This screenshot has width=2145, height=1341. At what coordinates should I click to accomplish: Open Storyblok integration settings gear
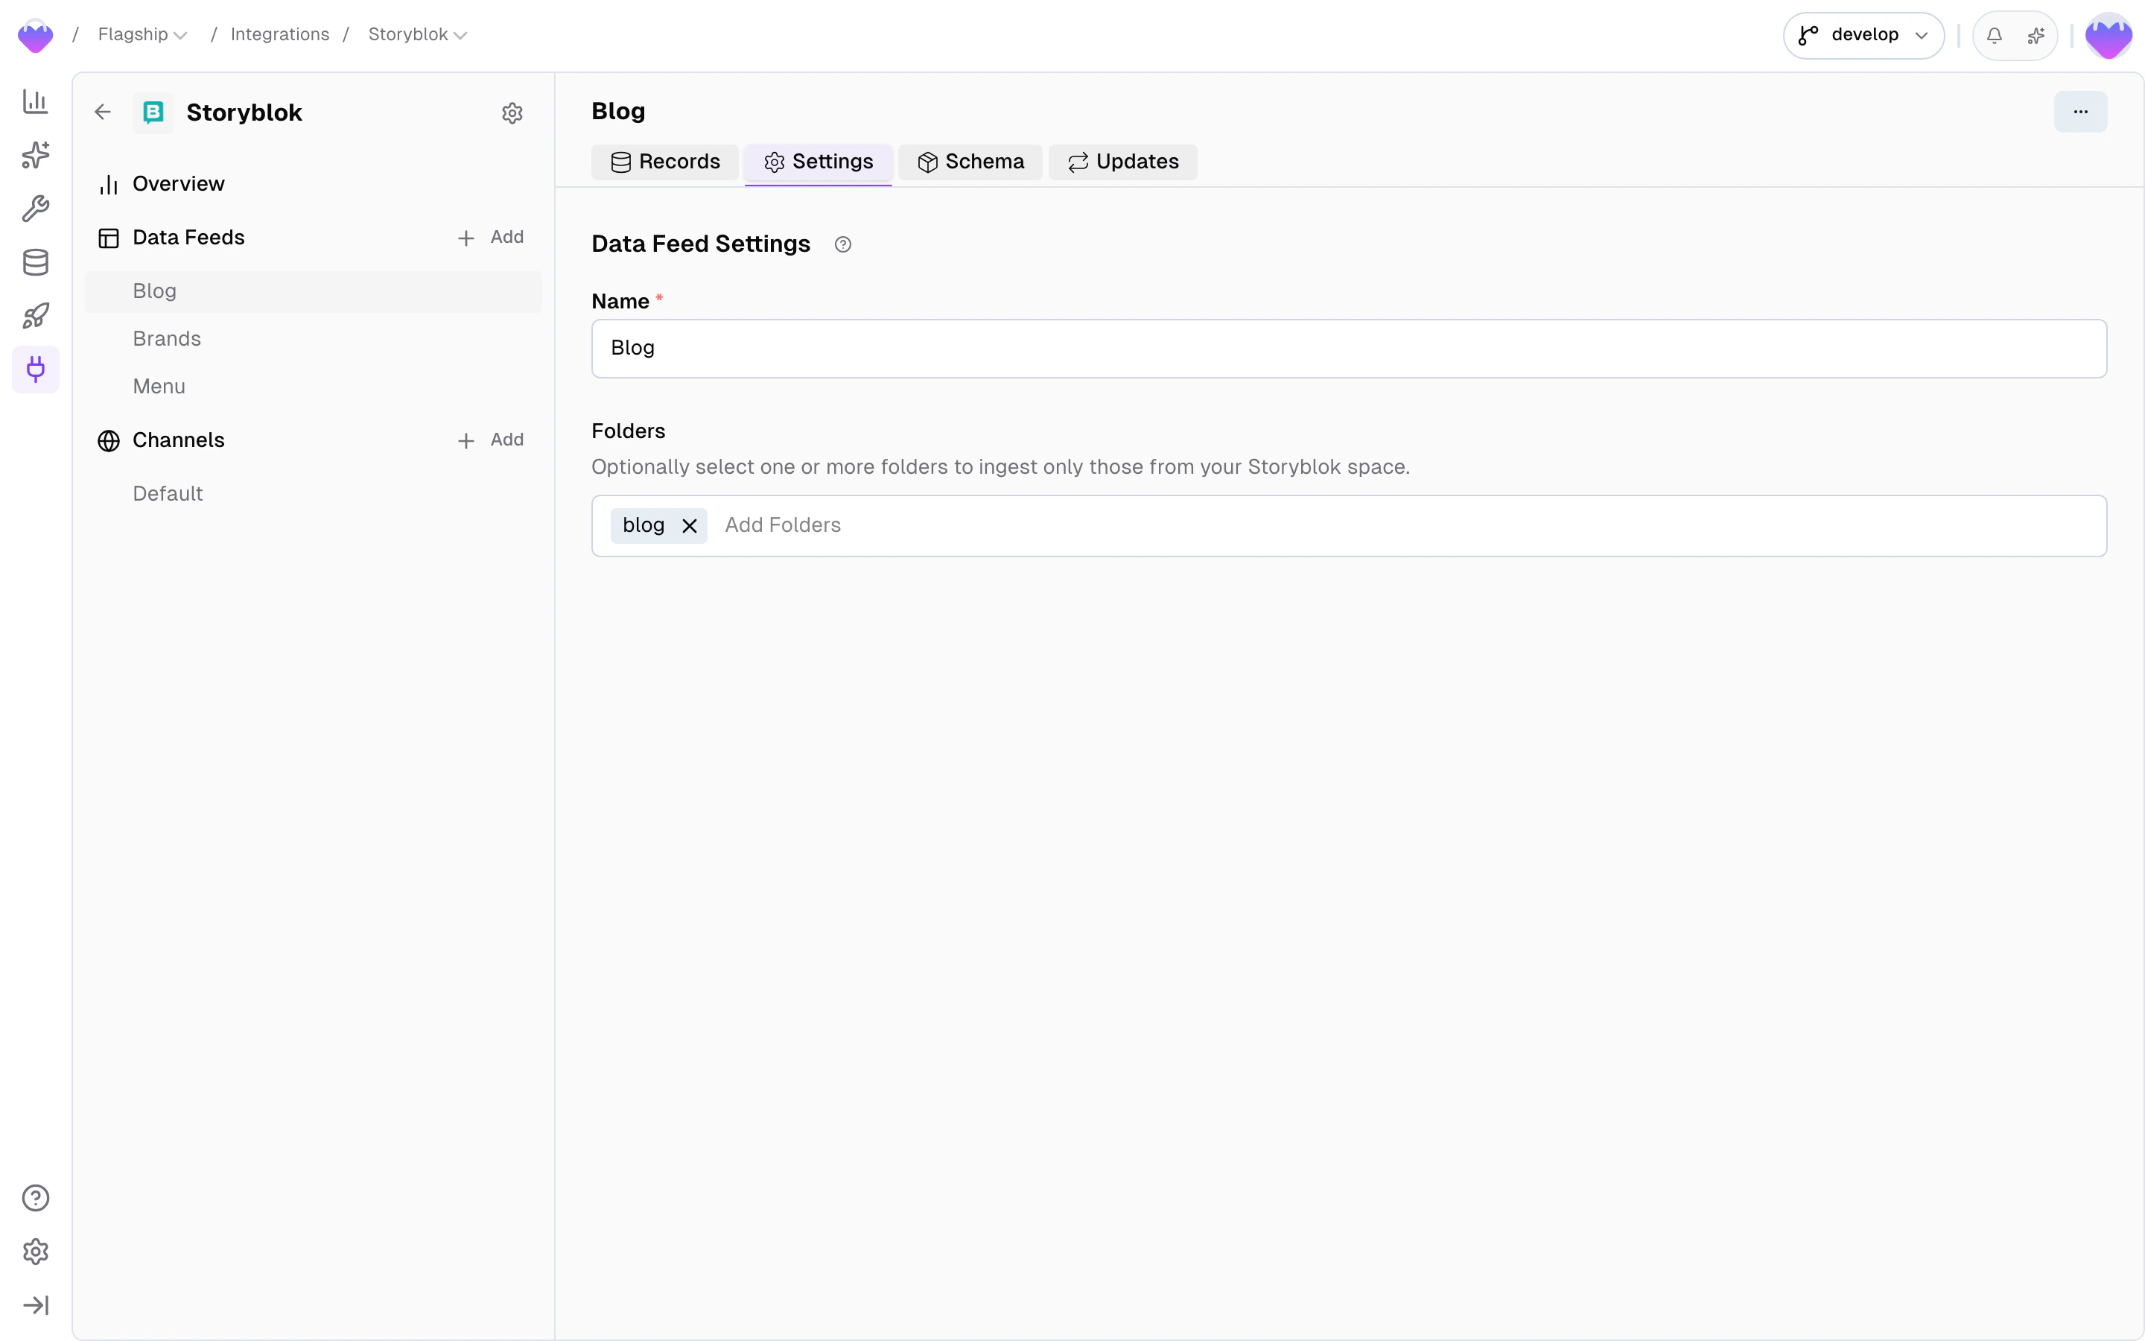tap(512, 112)
